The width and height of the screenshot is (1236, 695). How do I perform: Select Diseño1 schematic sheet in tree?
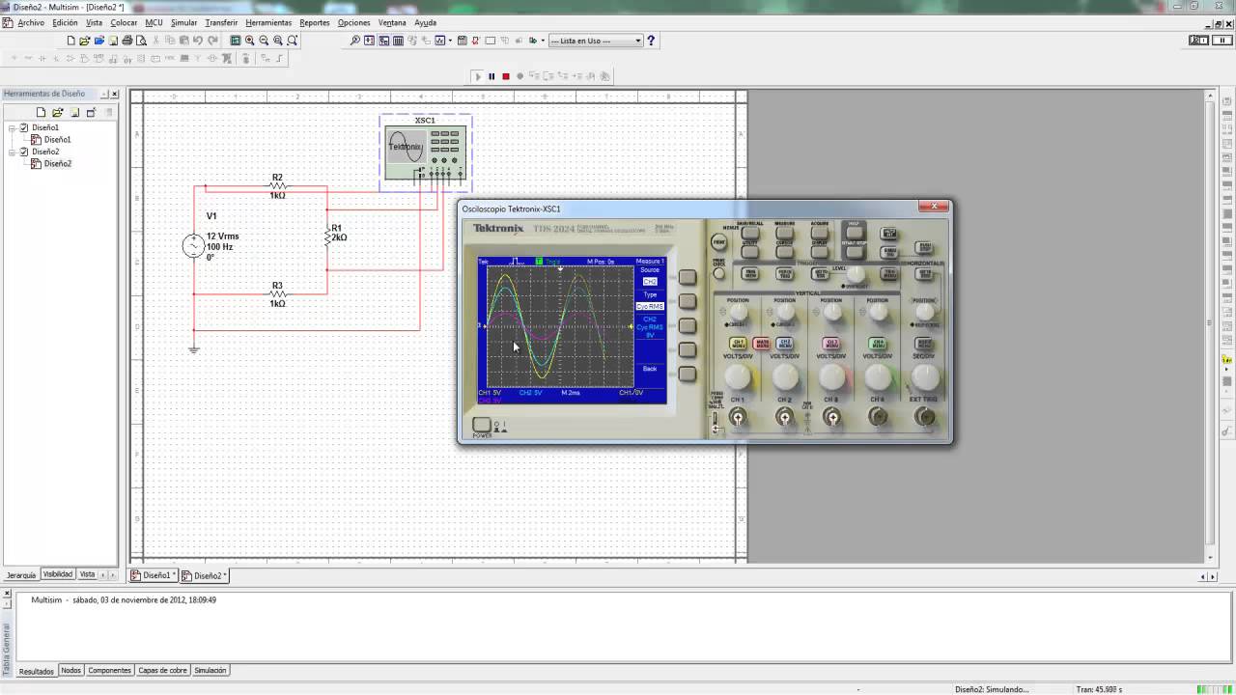(x=57, y=139)
